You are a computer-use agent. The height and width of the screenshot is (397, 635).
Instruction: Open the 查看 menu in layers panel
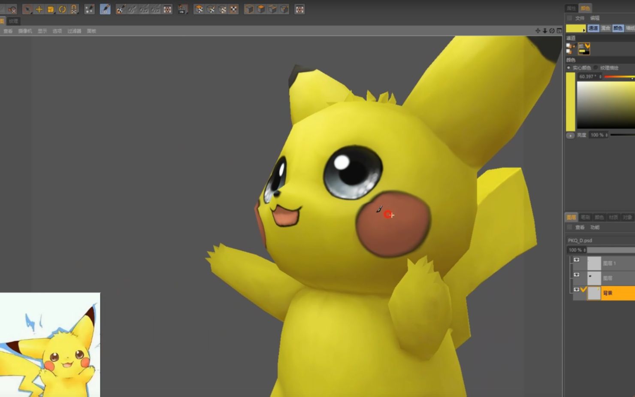tap(580, 227)
